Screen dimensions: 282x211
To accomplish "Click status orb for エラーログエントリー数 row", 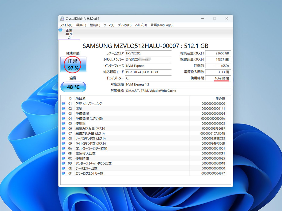I will point(63,173).
